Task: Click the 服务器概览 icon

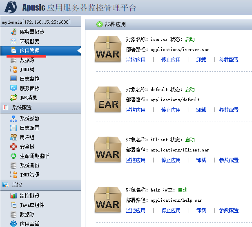Action: click(x=13, y=32)
